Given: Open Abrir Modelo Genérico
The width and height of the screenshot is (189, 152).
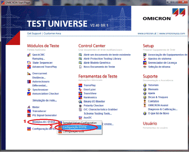Looking at the screenshot, I should click(x=97, y=63).
